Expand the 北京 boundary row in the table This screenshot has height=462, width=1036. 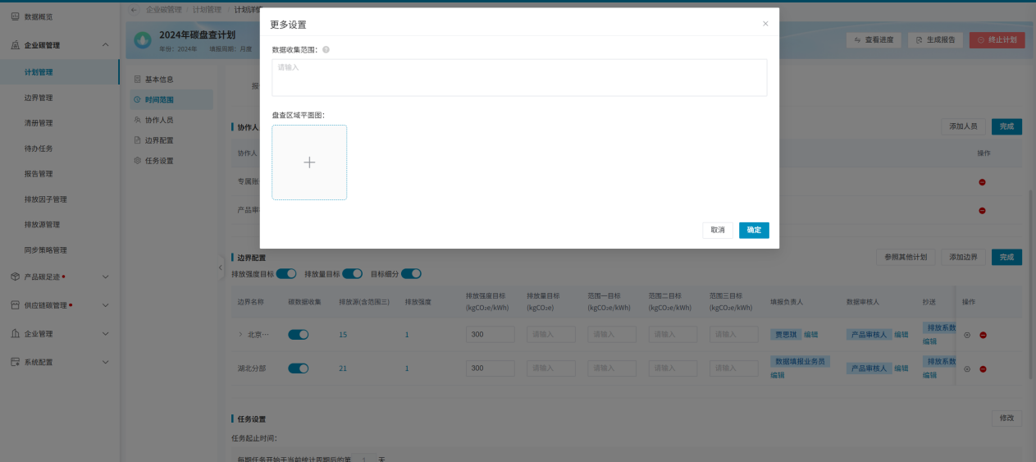(240, 335)
